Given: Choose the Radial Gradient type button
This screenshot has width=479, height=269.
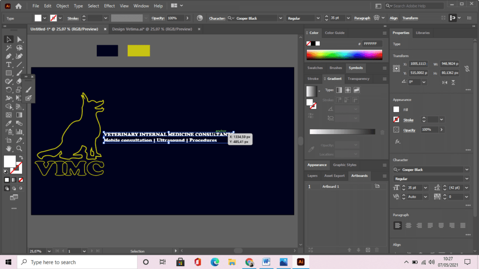Looking at the screenshot, I should (x=348, y=90).
